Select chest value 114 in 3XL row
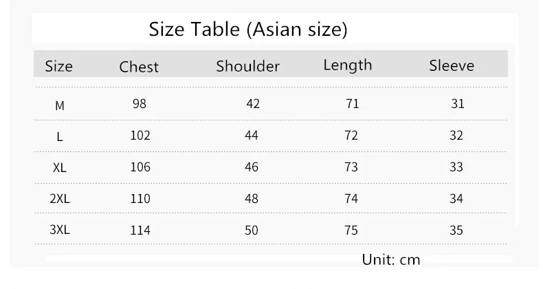Viewport: 543px width, 289px height. pyautogui.click(x=140, y=231)
